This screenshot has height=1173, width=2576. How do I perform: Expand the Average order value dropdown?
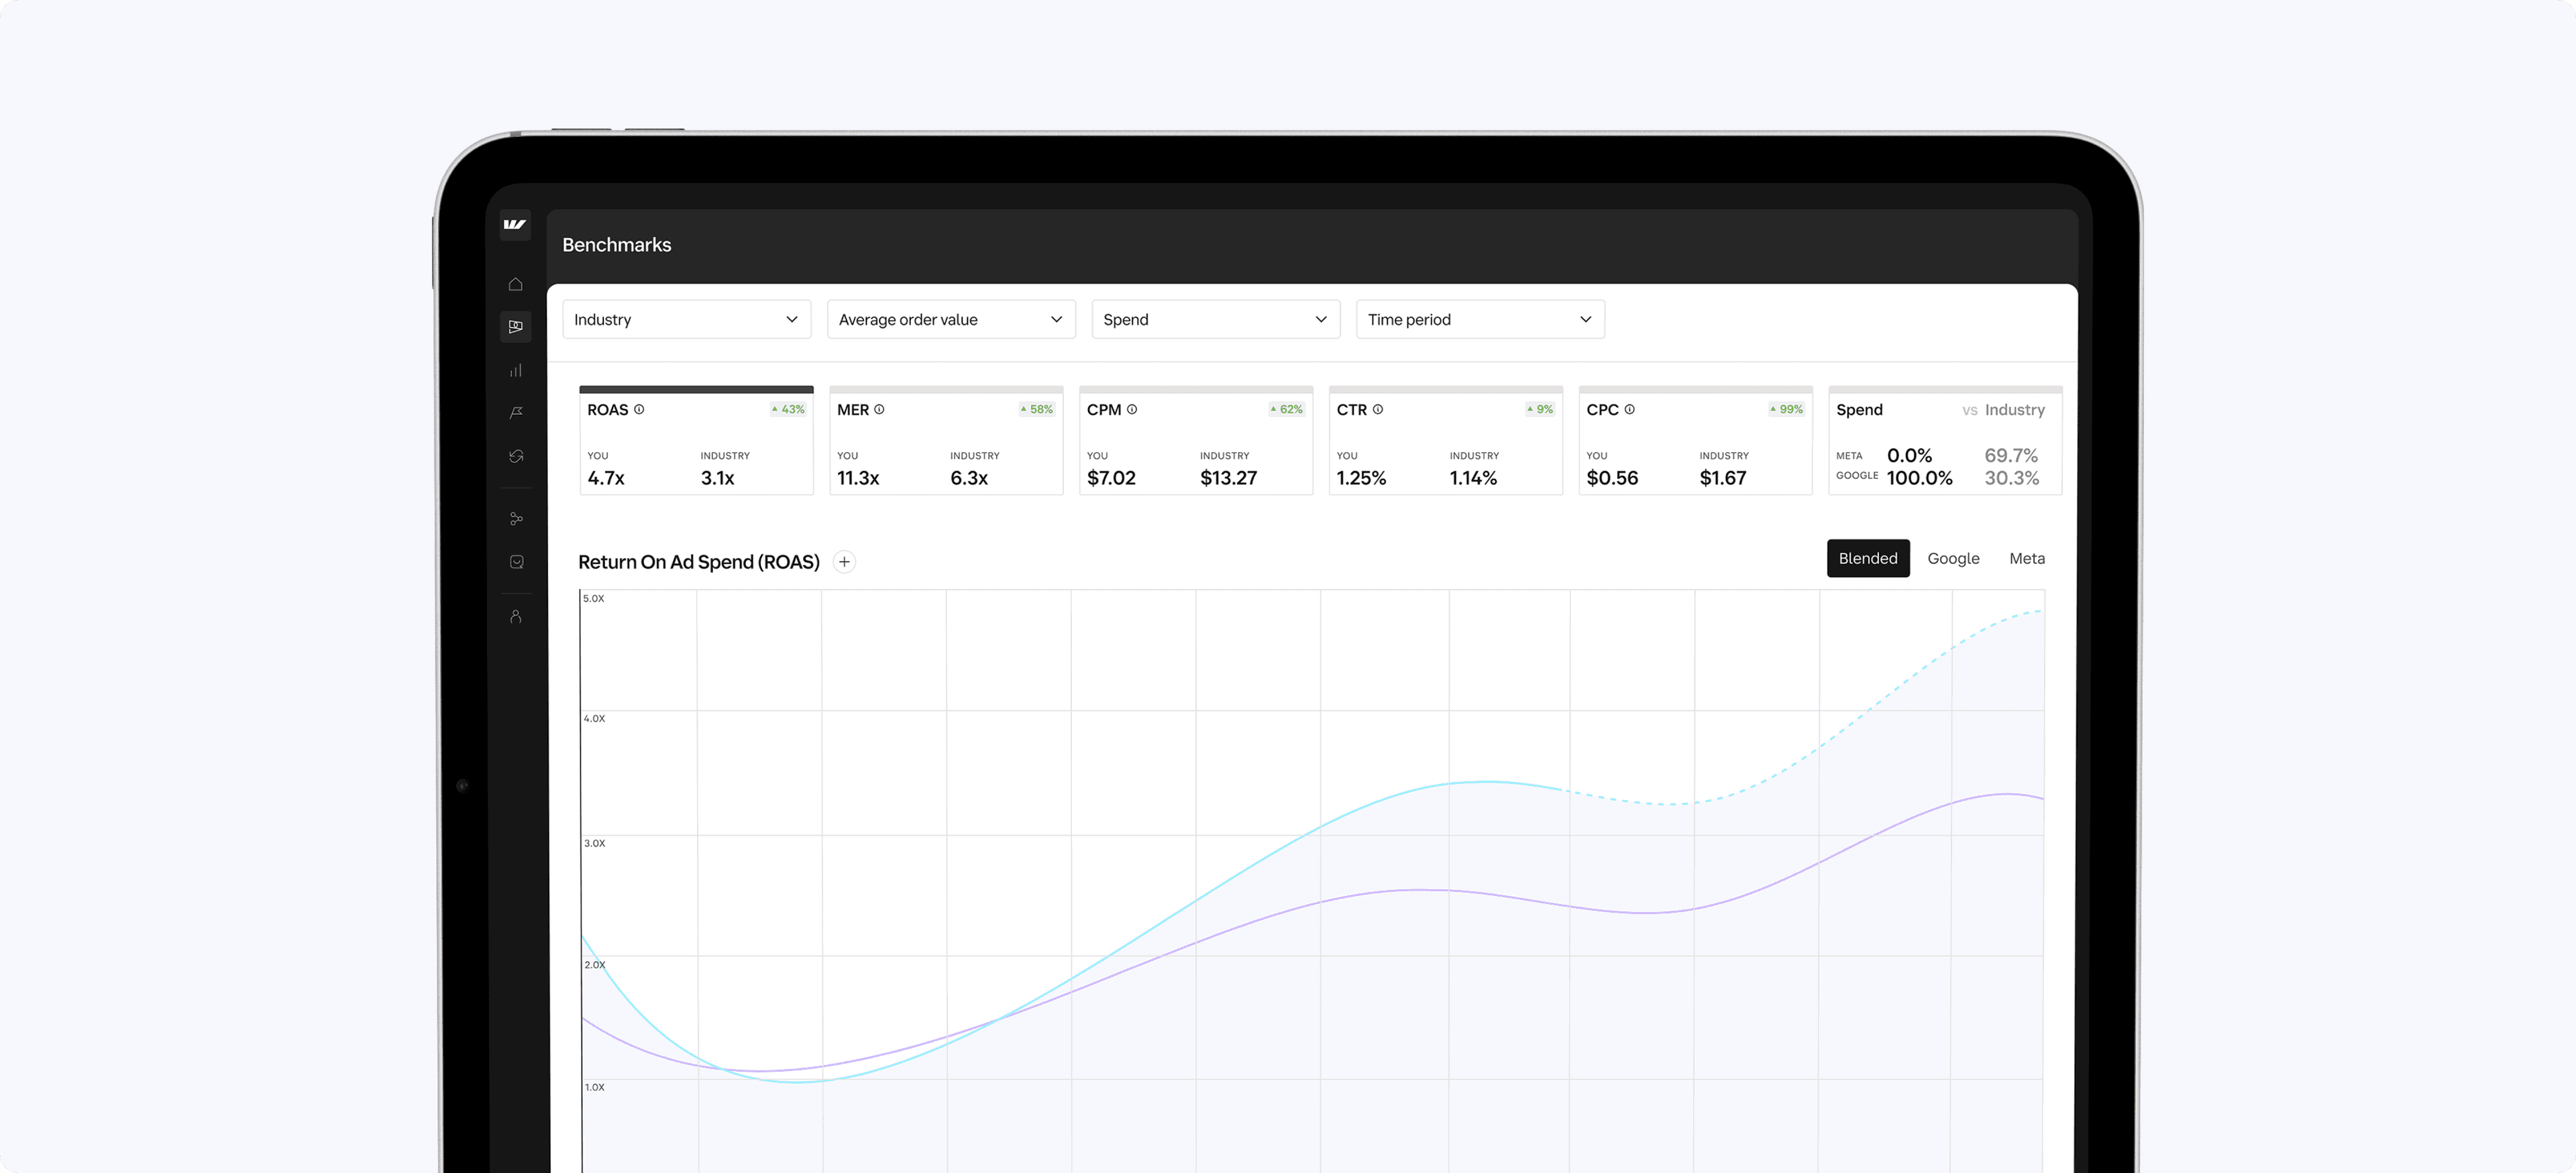950,319
